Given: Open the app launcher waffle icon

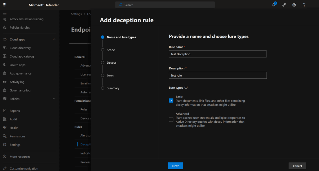Looking at the screenshot, I should coord(4,5).
